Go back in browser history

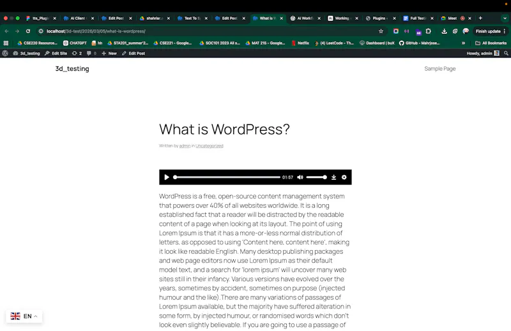6,31
